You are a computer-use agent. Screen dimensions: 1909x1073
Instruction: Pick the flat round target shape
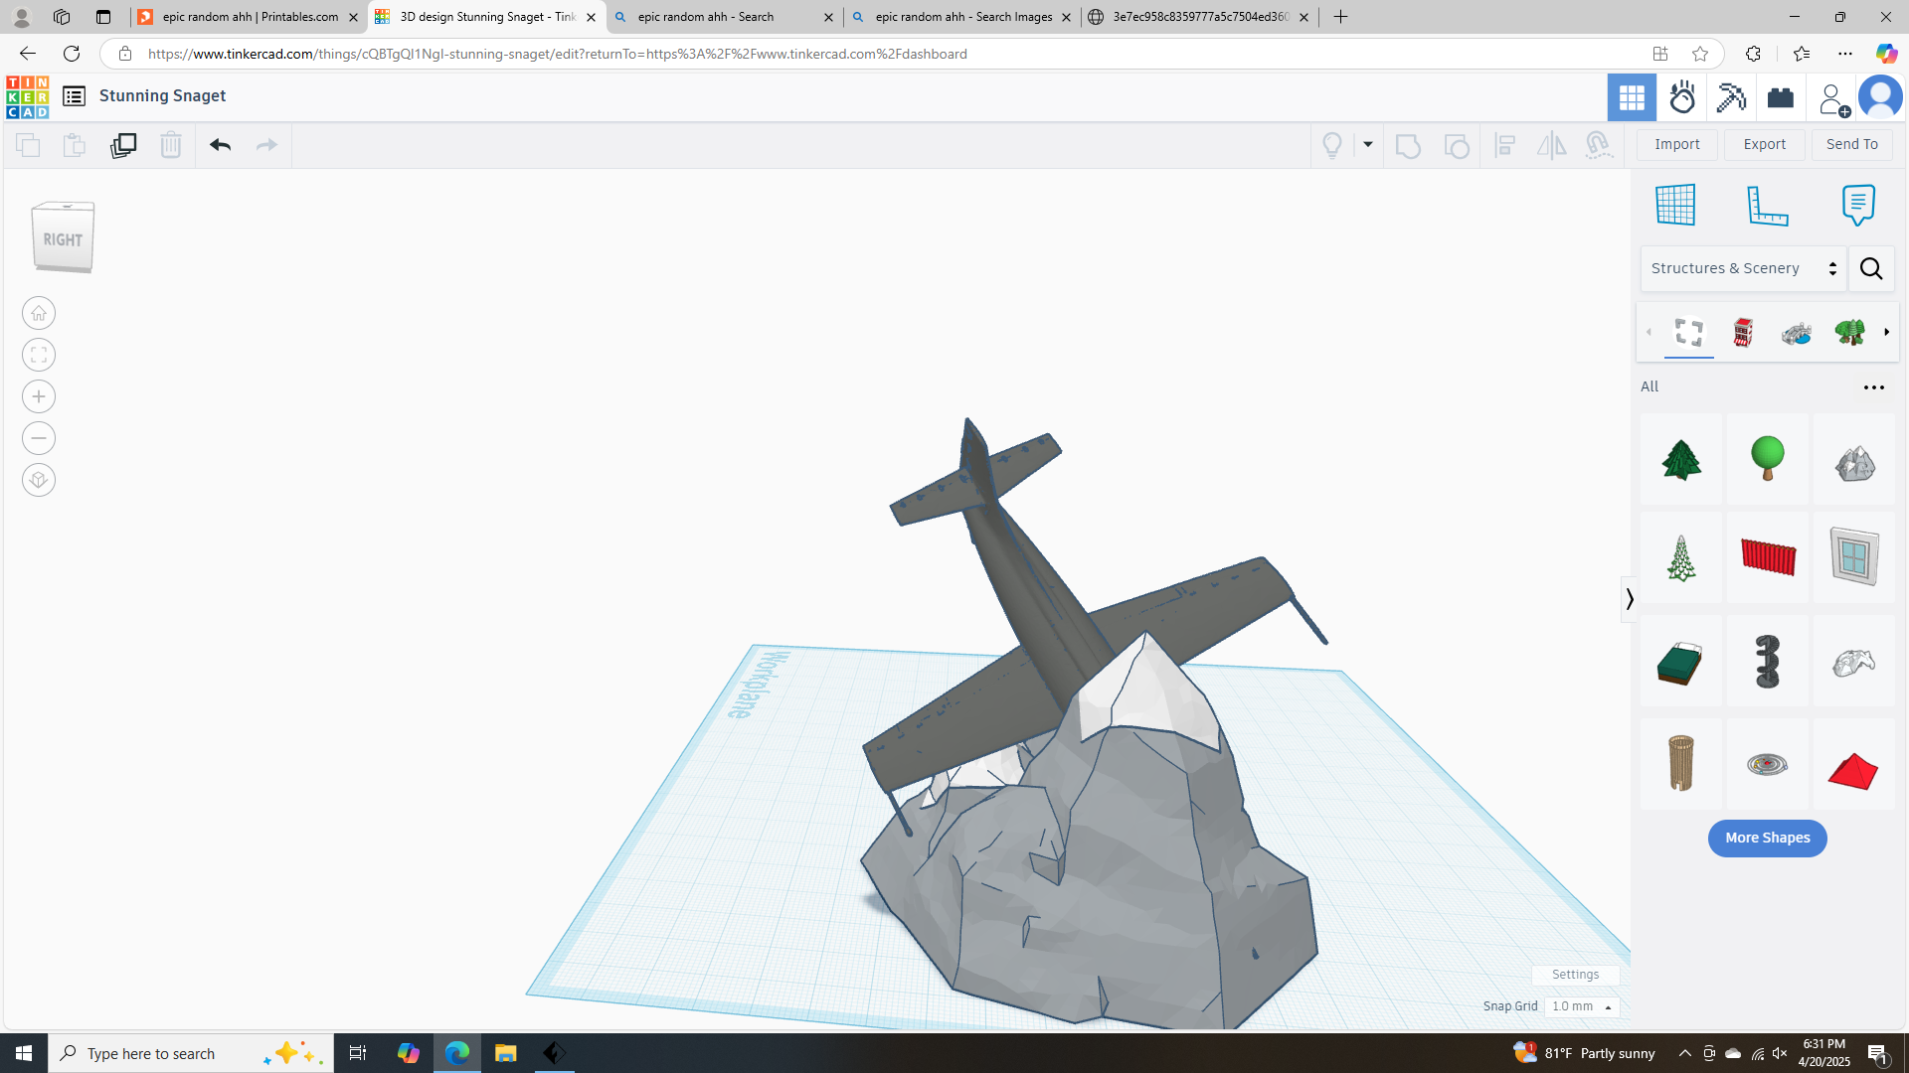[1768, 763]
